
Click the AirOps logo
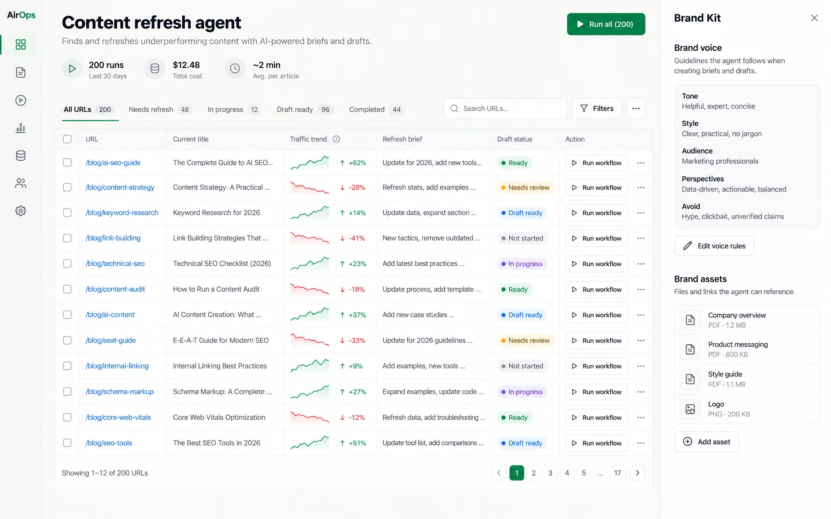pos(21,15)
